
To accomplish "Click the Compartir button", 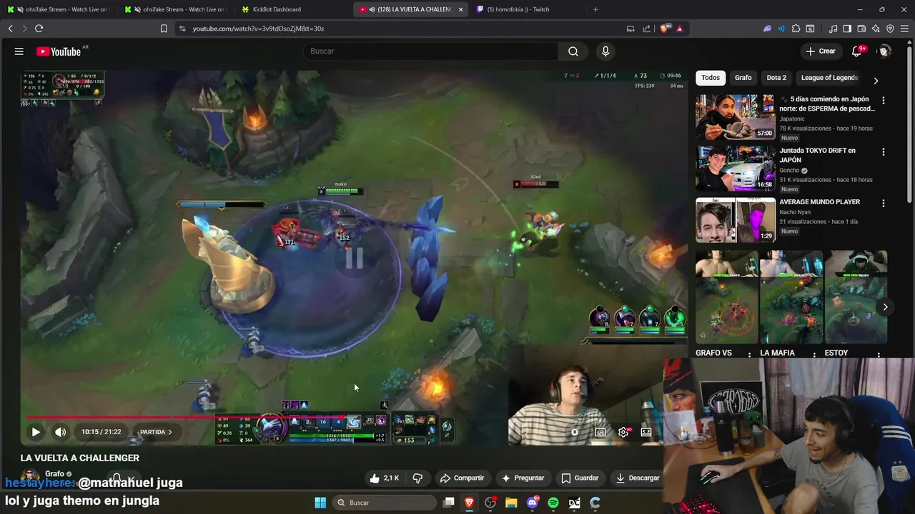I will point(462,478).
